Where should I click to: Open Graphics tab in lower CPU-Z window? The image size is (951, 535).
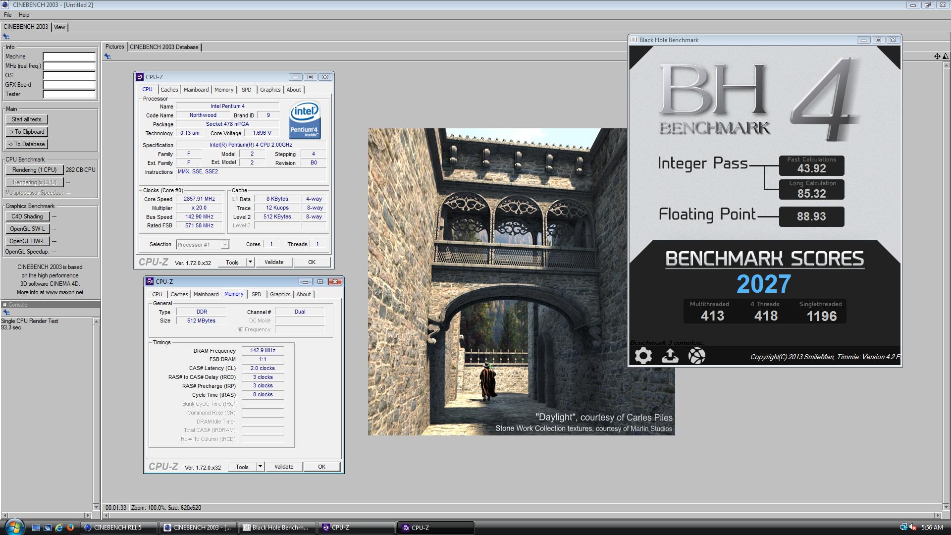pyautogui.click(x=280, y=294)
